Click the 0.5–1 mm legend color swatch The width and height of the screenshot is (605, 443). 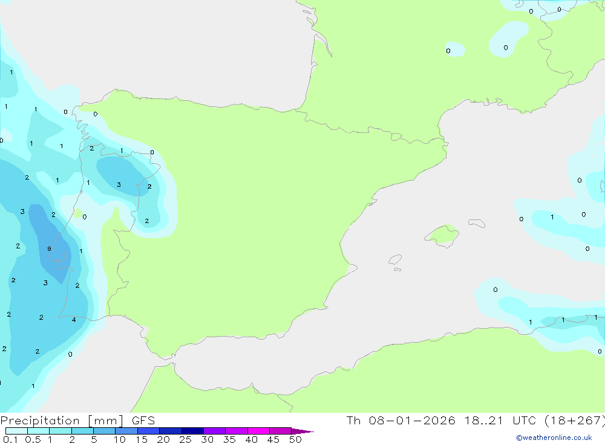click(39, 431)
